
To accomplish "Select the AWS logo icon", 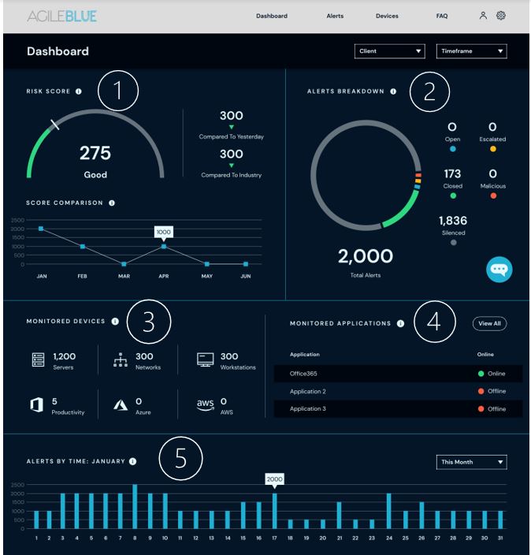I will click(206, 405).
